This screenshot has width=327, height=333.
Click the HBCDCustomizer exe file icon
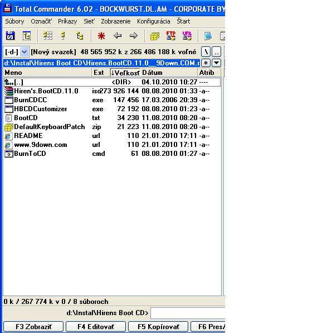(9, 109)
